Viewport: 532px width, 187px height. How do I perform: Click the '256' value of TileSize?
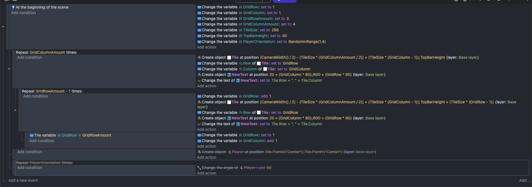[x=275, y=30]
